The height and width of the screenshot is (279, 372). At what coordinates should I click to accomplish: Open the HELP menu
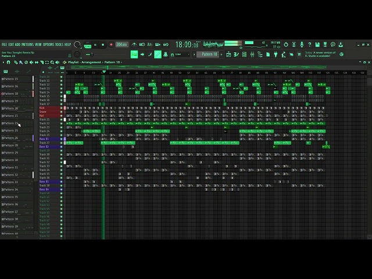click(x=68, y=45)
